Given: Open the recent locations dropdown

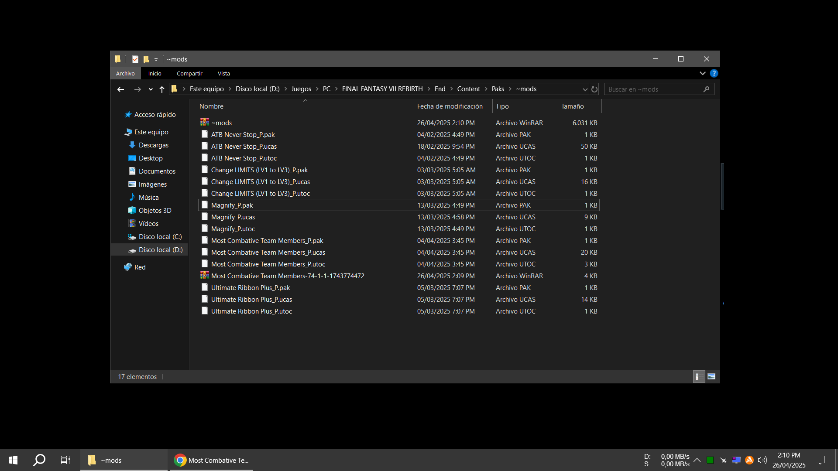Looking at the screenshot, I should (x=151, y=89).
